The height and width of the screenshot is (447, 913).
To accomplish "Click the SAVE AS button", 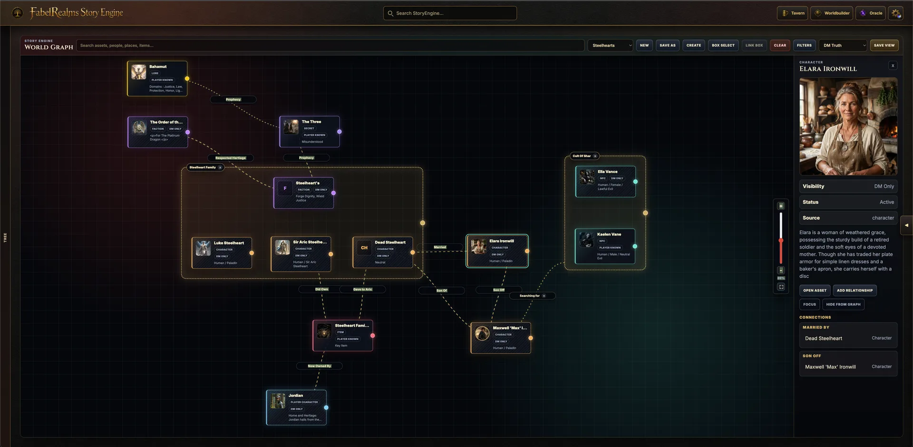I will [668, 46].
